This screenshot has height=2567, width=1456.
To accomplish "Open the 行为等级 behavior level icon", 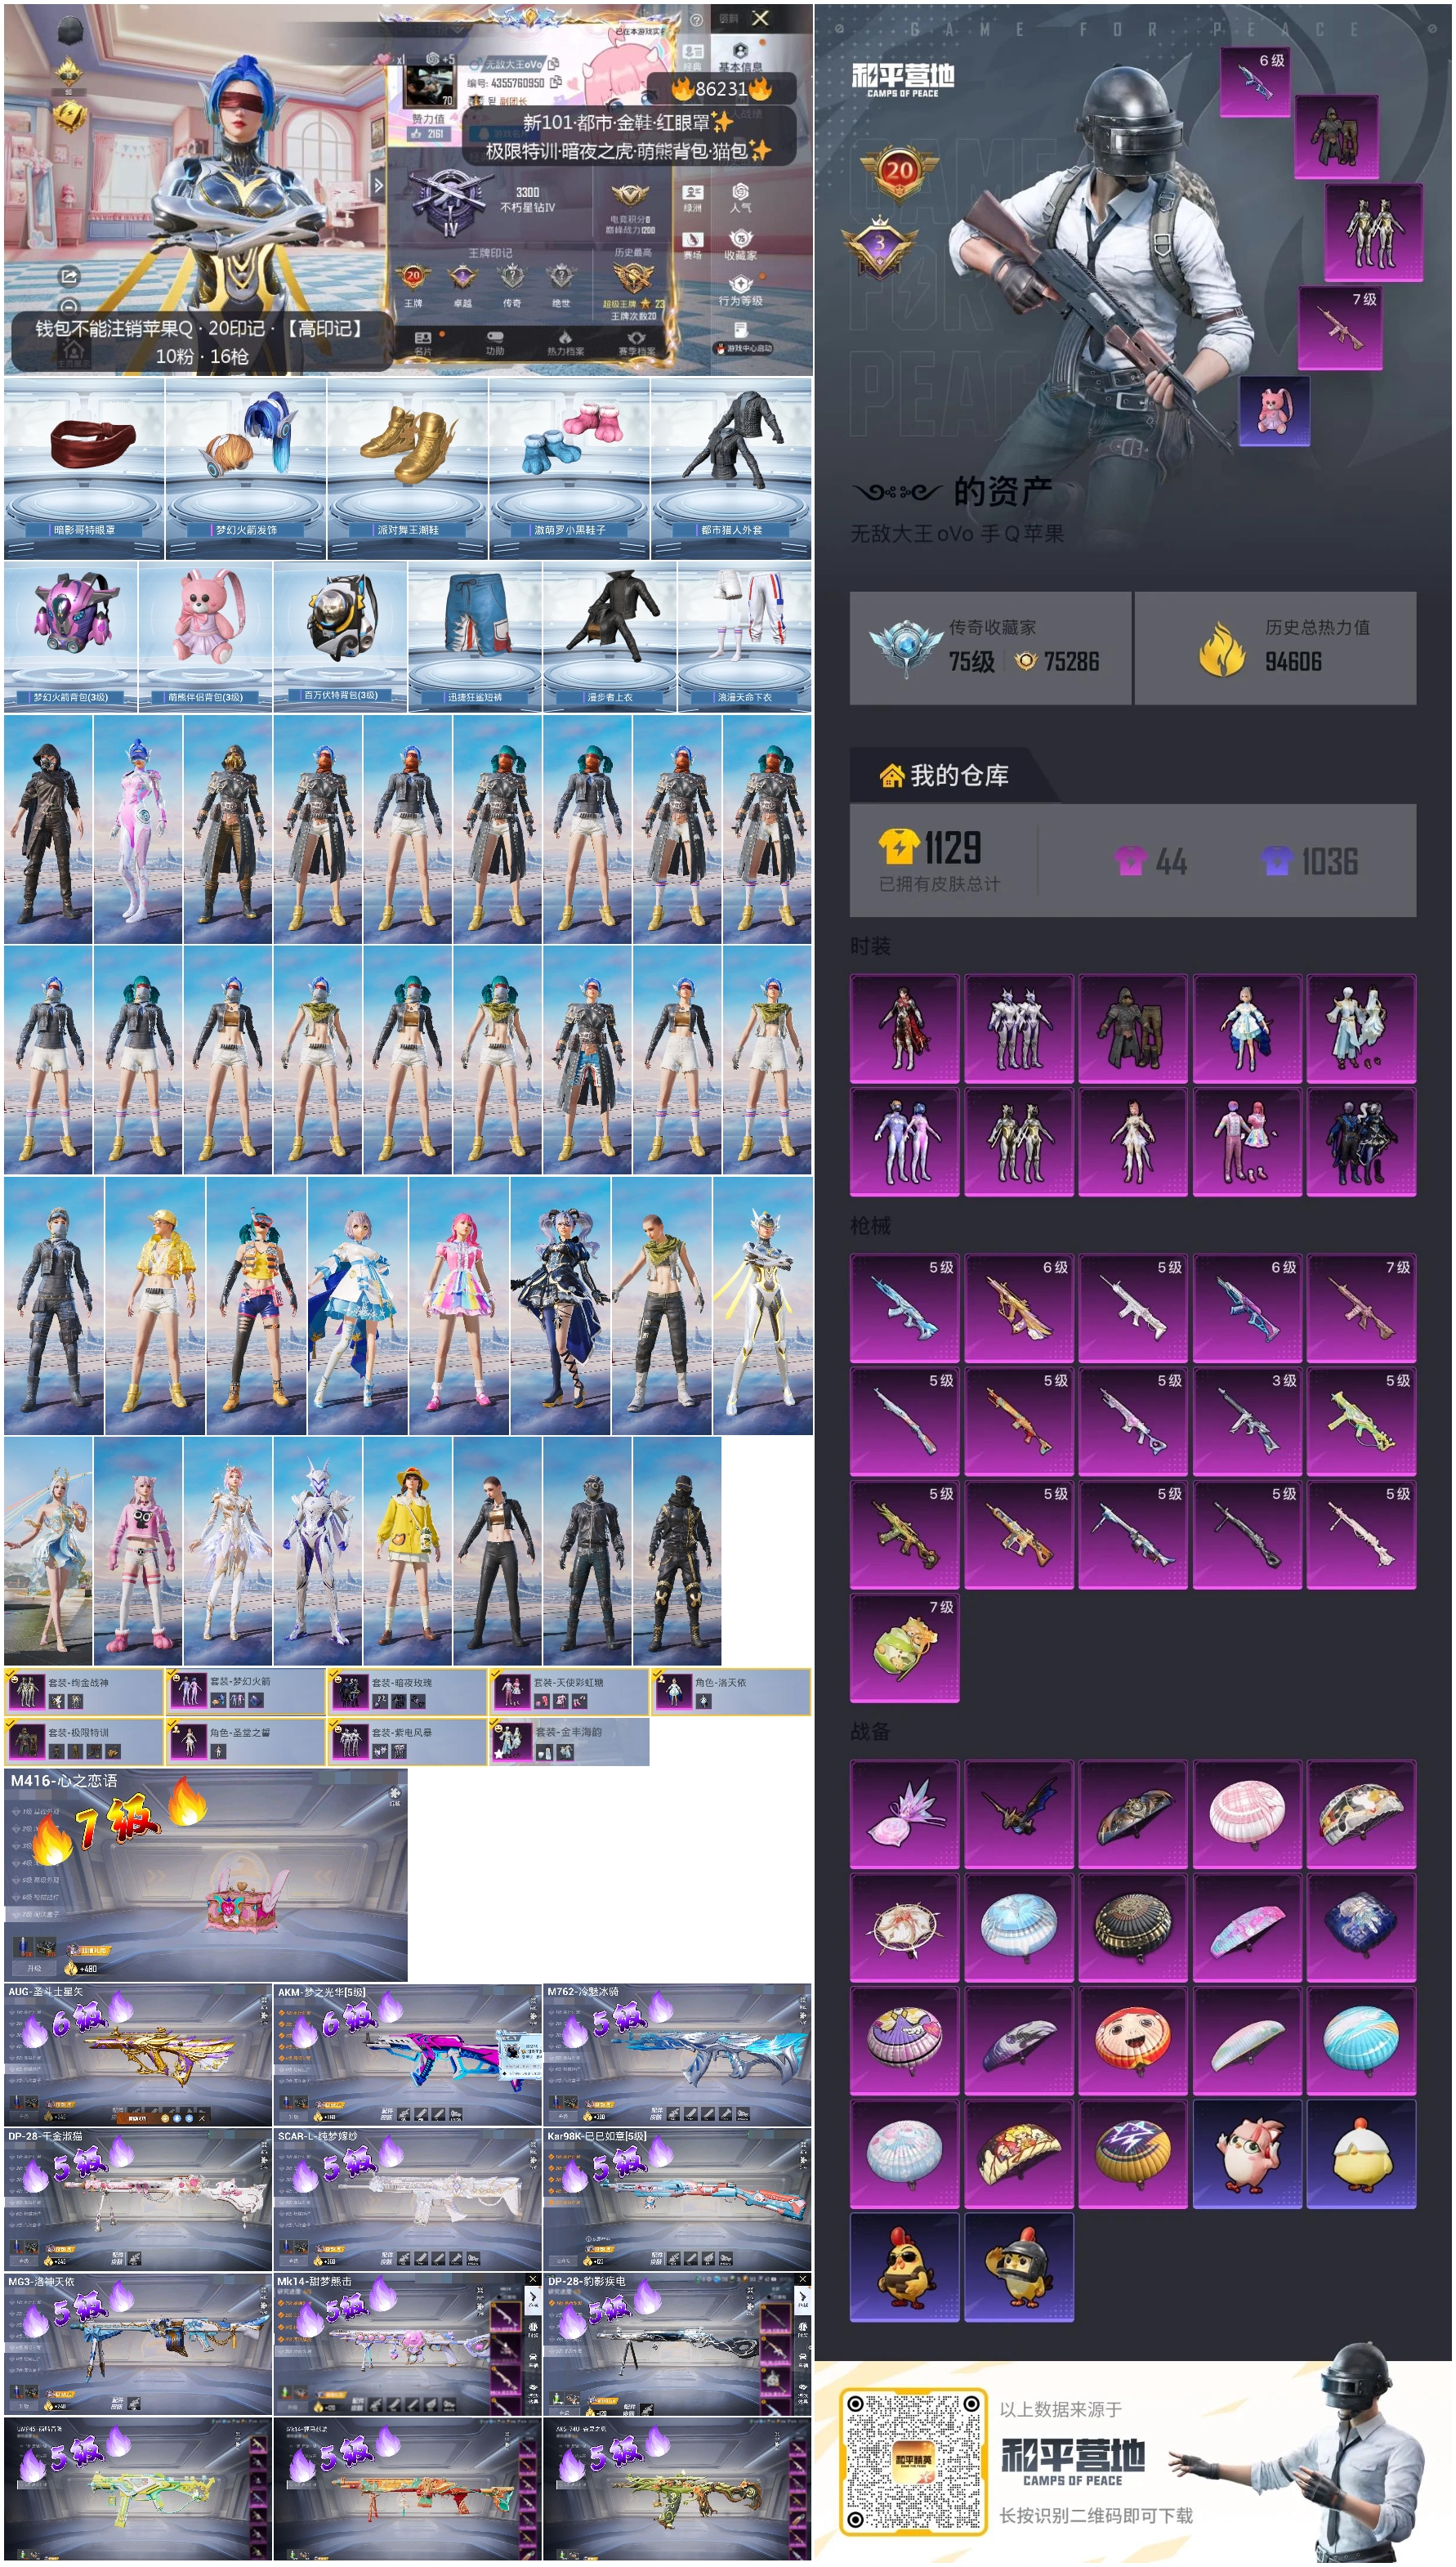I will click(740, 291).
